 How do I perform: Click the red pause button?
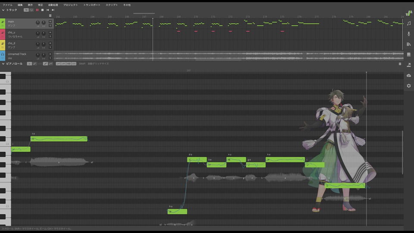click(37, 10)
